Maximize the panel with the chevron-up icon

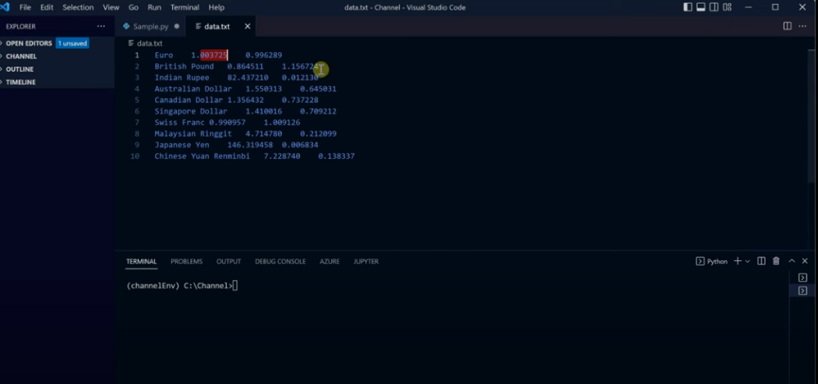tap(792, 261)
